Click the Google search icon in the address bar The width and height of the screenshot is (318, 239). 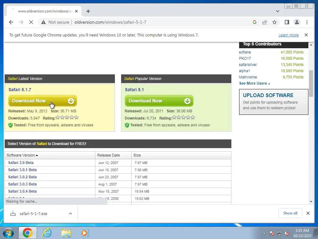[255, 22]
